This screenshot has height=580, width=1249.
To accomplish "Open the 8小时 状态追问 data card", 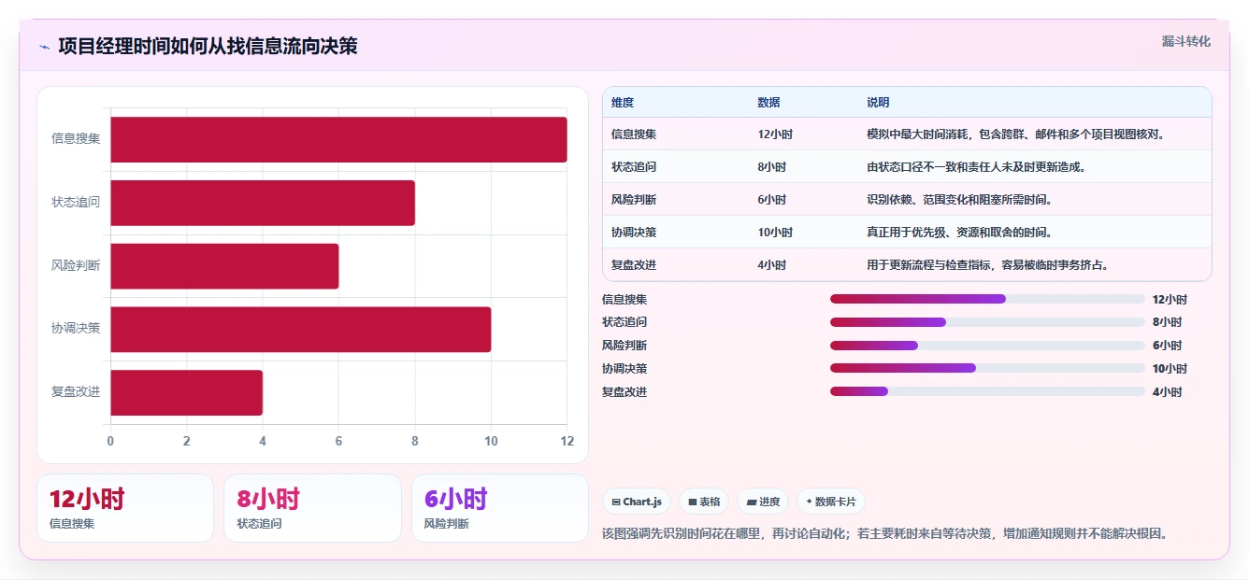I will (x=312, y=508).
